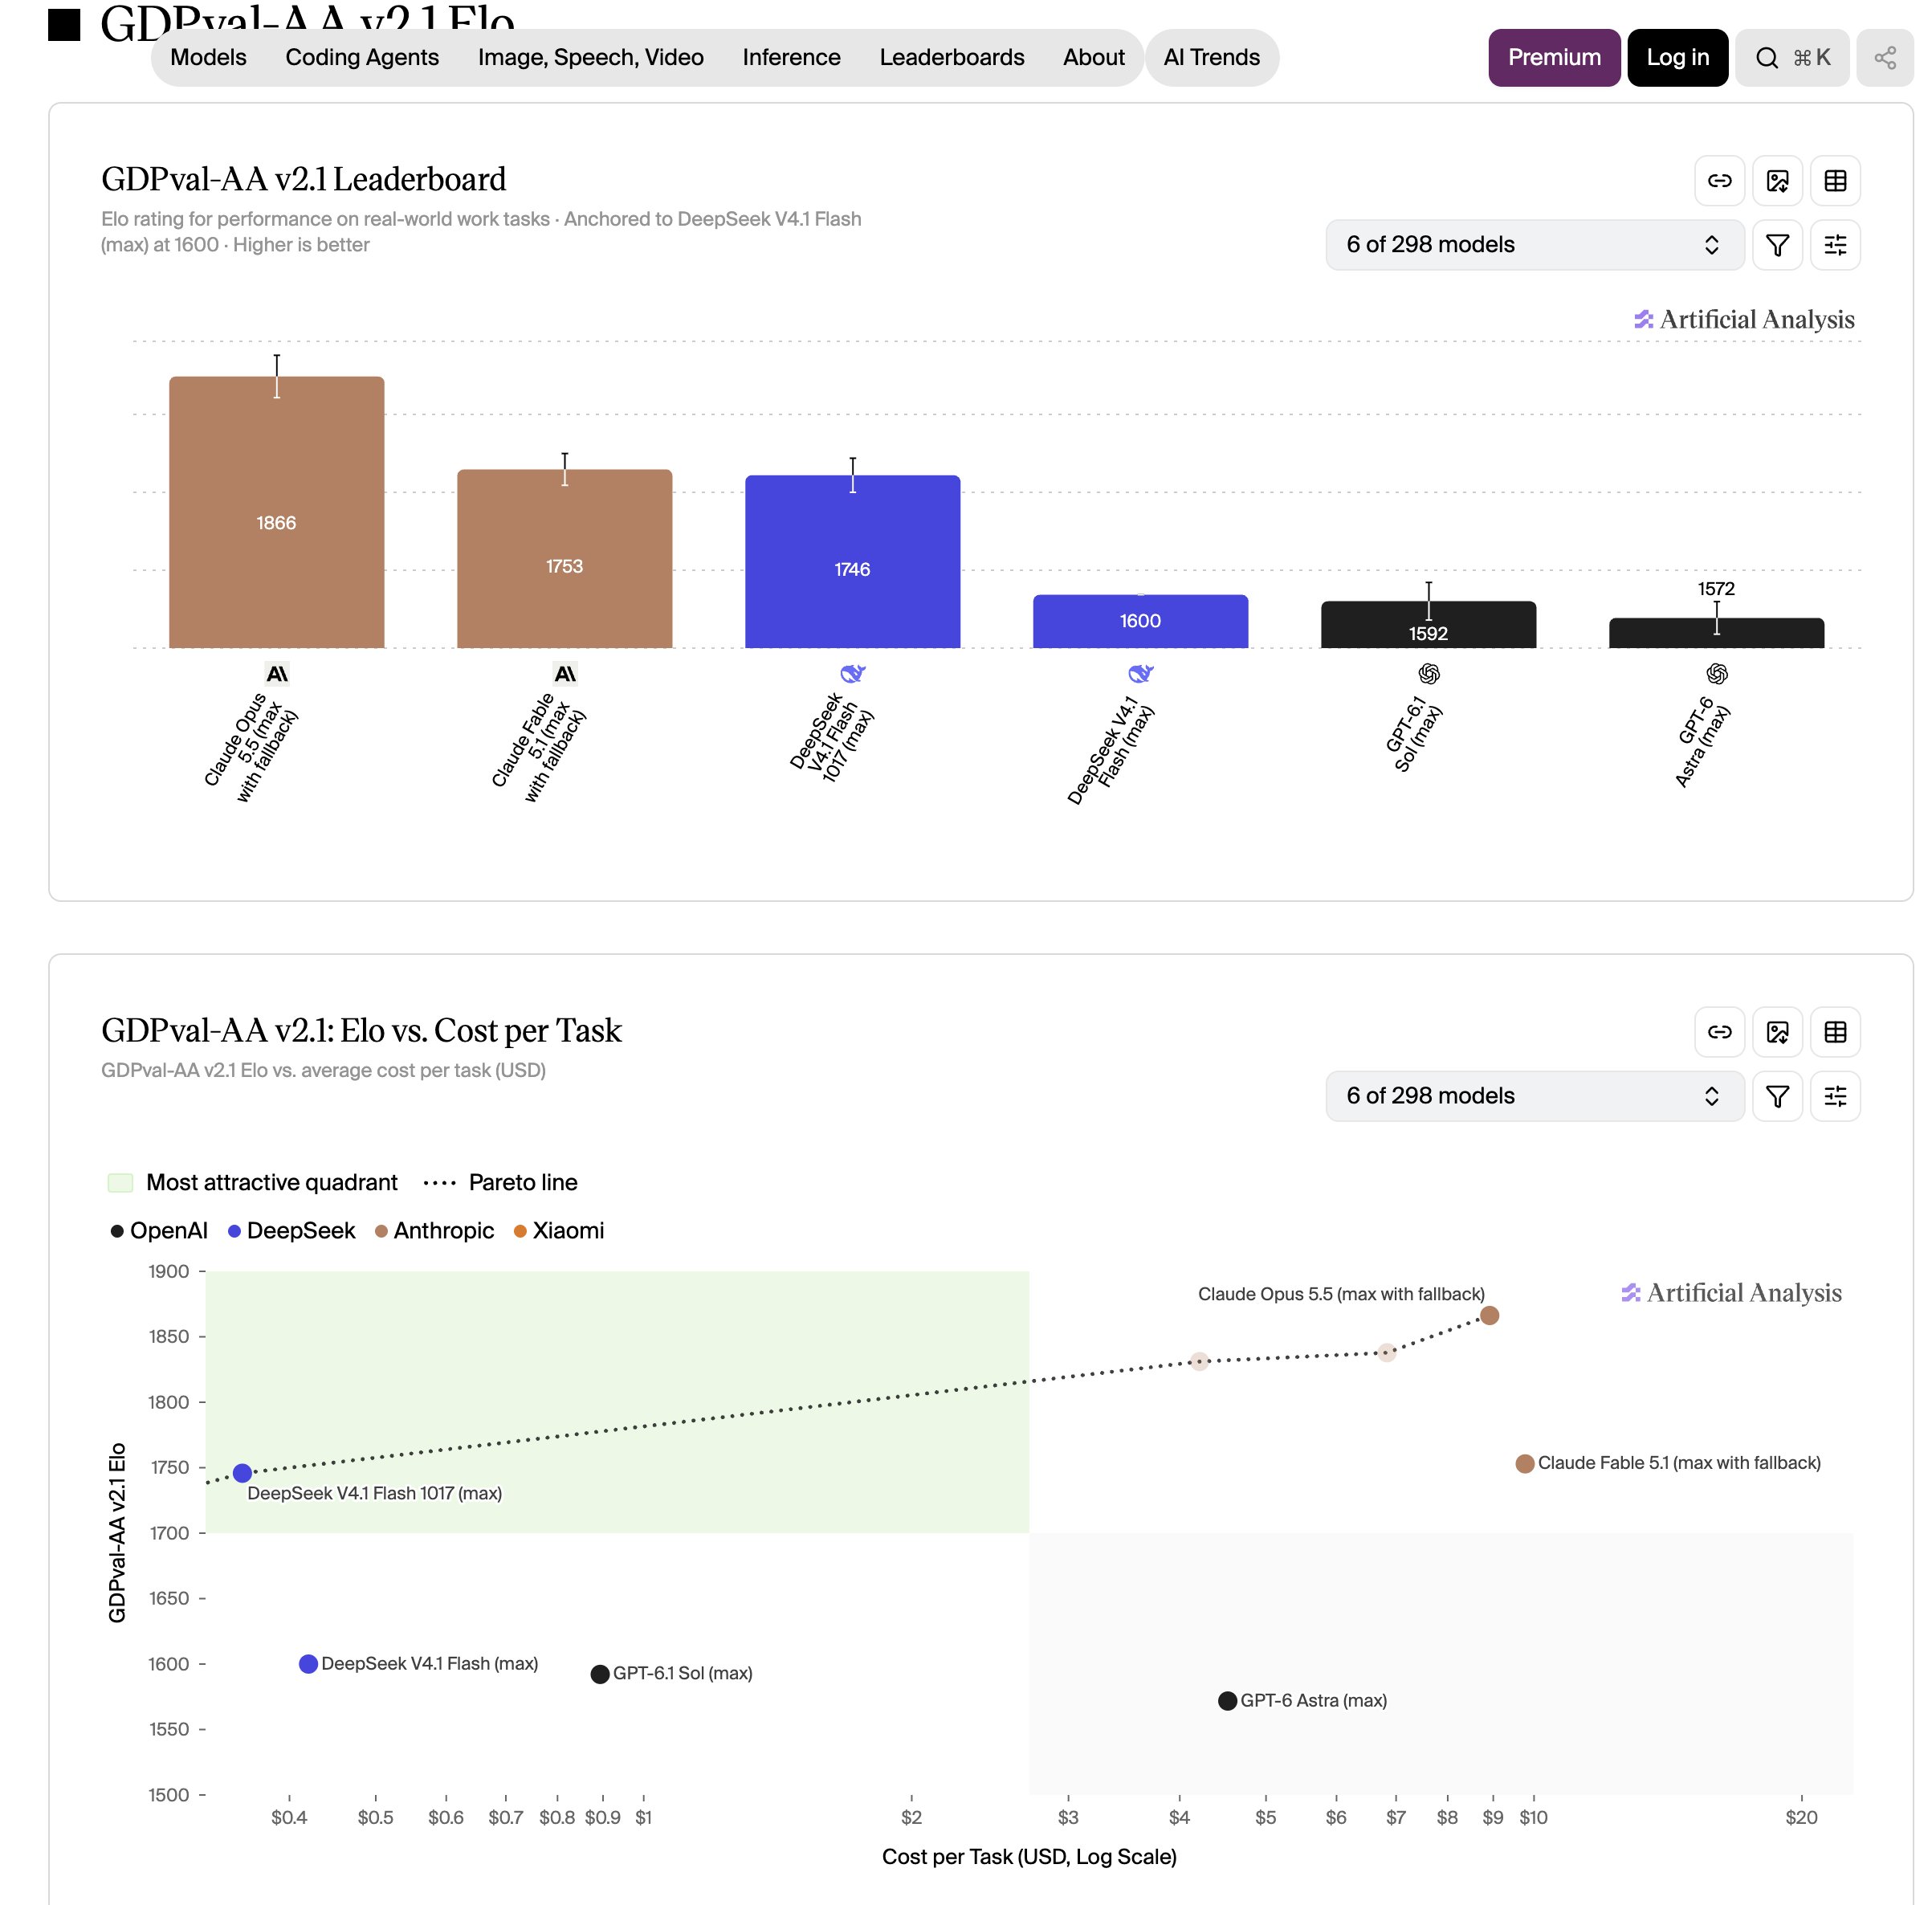Viewport: 1932px width, 1905px height.
Task: Download Elo vs. Cost chart image
Action: (x=1777, y=1032)
